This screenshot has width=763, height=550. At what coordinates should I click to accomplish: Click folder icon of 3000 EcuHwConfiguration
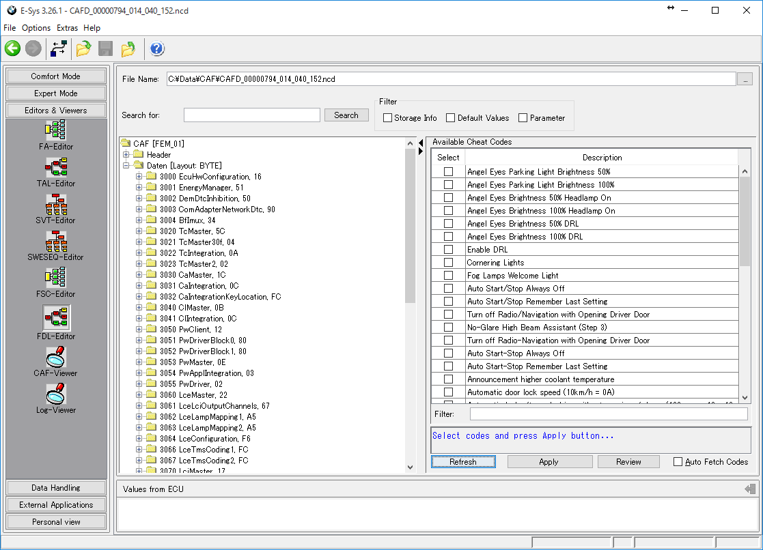pos(152,176)
